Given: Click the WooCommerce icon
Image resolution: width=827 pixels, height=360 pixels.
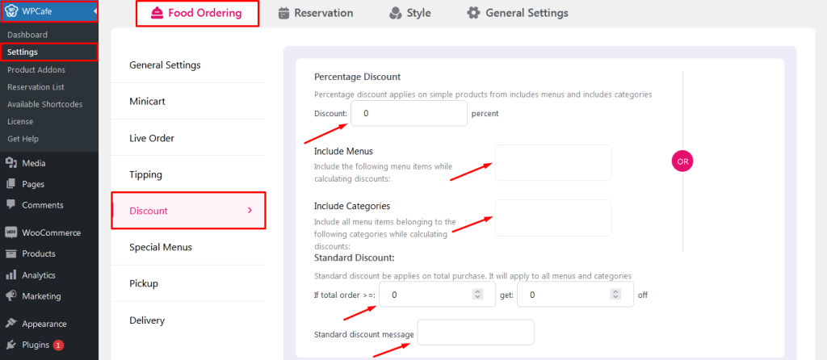Looking at the screenshot, I should (10, 232).
